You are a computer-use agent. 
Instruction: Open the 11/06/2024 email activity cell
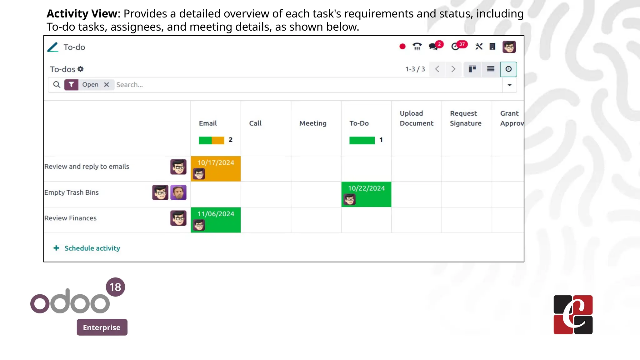click(216, 220)
